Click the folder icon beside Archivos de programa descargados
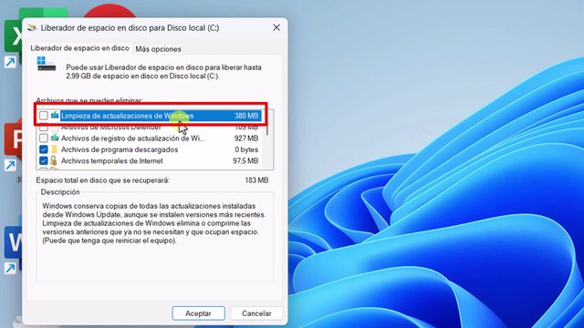This screenshot has width=584, height=328. pos(55,149)
